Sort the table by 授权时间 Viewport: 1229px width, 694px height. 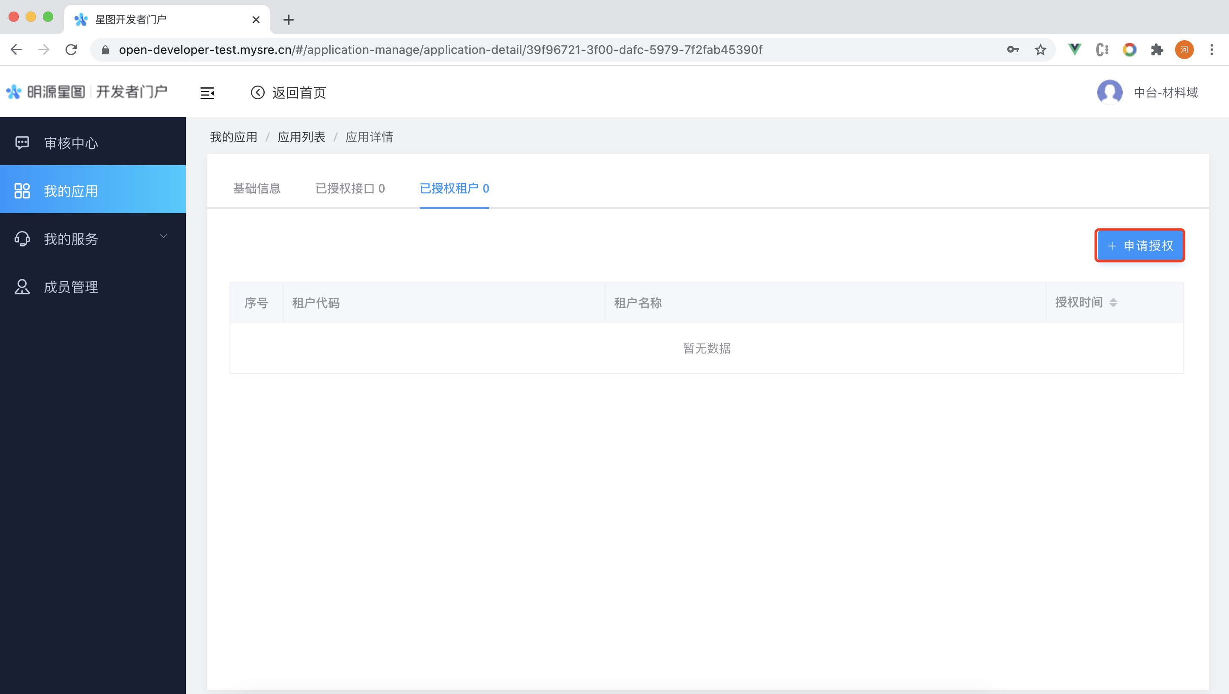(x=1113, y=302)
